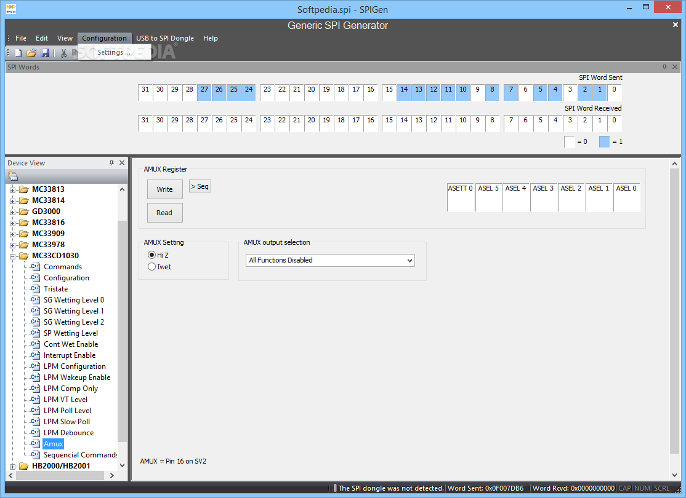The height and width of the screenshot is (498, 686).
Task: Toggle the ASEL 3 register bit
Action: click(x=543, y=197)
